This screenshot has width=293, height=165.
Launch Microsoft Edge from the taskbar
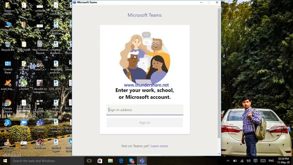tap(121, 161)
